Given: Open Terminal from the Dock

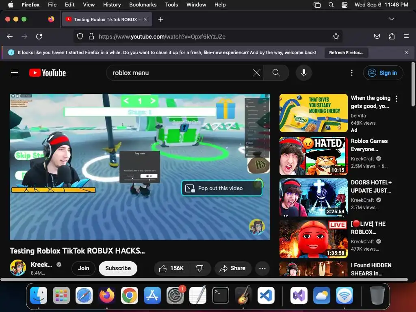Looking at the screenshot, I should pyautogui.click(x=221, y=295).
